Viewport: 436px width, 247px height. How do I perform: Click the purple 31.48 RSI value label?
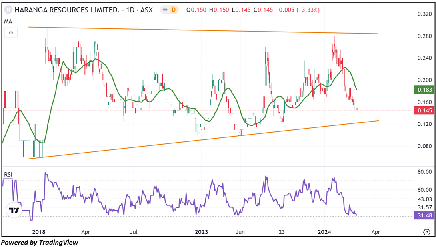pos(424,215)
